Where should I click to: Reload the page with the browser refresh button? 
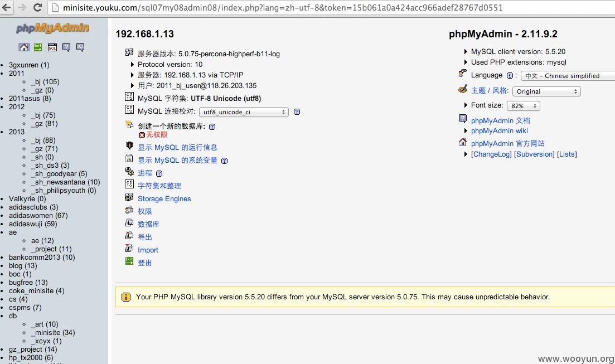point(37,7)
